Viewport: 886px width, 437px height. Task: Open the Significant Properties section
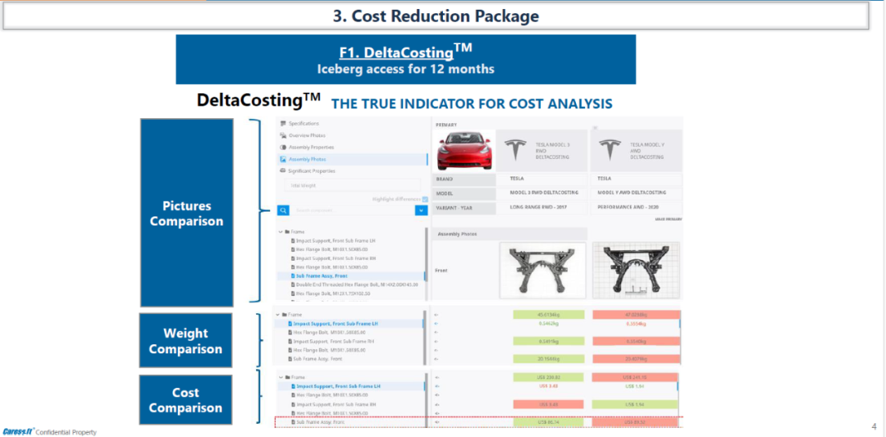coord(312,171)
